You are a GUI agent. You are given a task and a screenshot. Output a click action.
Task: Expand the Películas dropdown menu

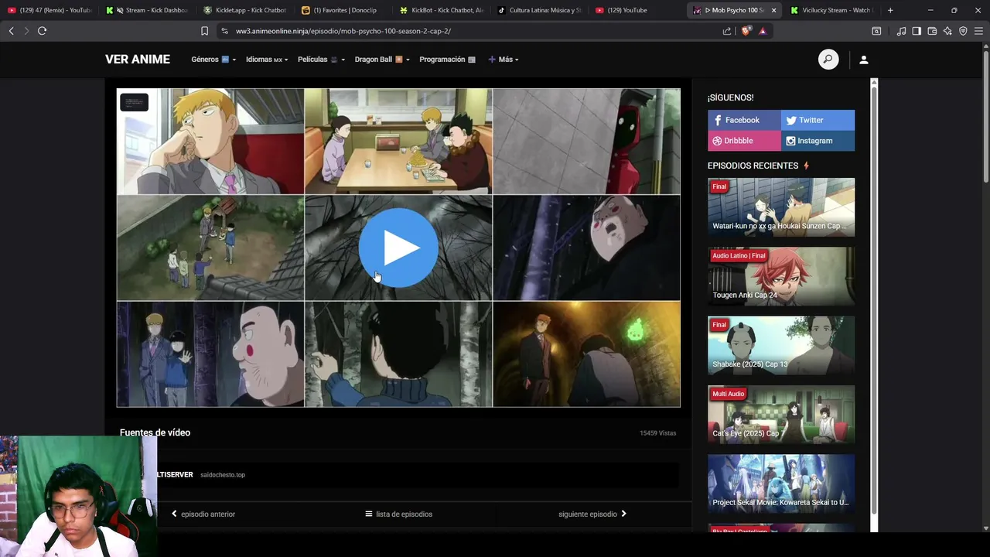click(x=321, y=60)
